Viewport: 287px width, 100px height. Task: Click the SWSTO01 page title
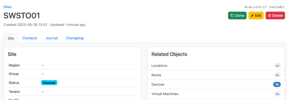click(x=22, y=16)
